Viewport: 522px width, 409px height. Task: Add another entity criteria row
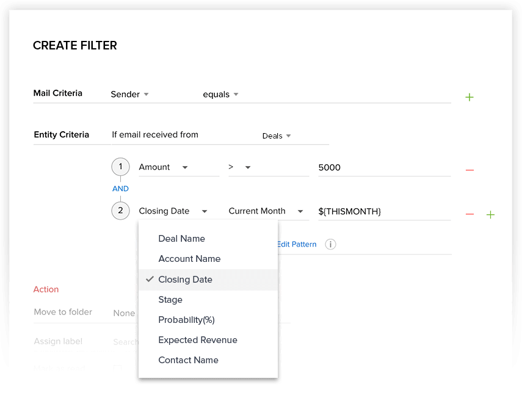pos(490,215)
